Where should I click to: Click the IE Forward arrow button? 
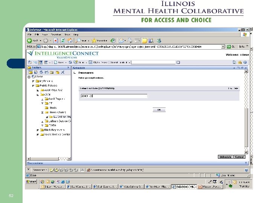point(46,41)
